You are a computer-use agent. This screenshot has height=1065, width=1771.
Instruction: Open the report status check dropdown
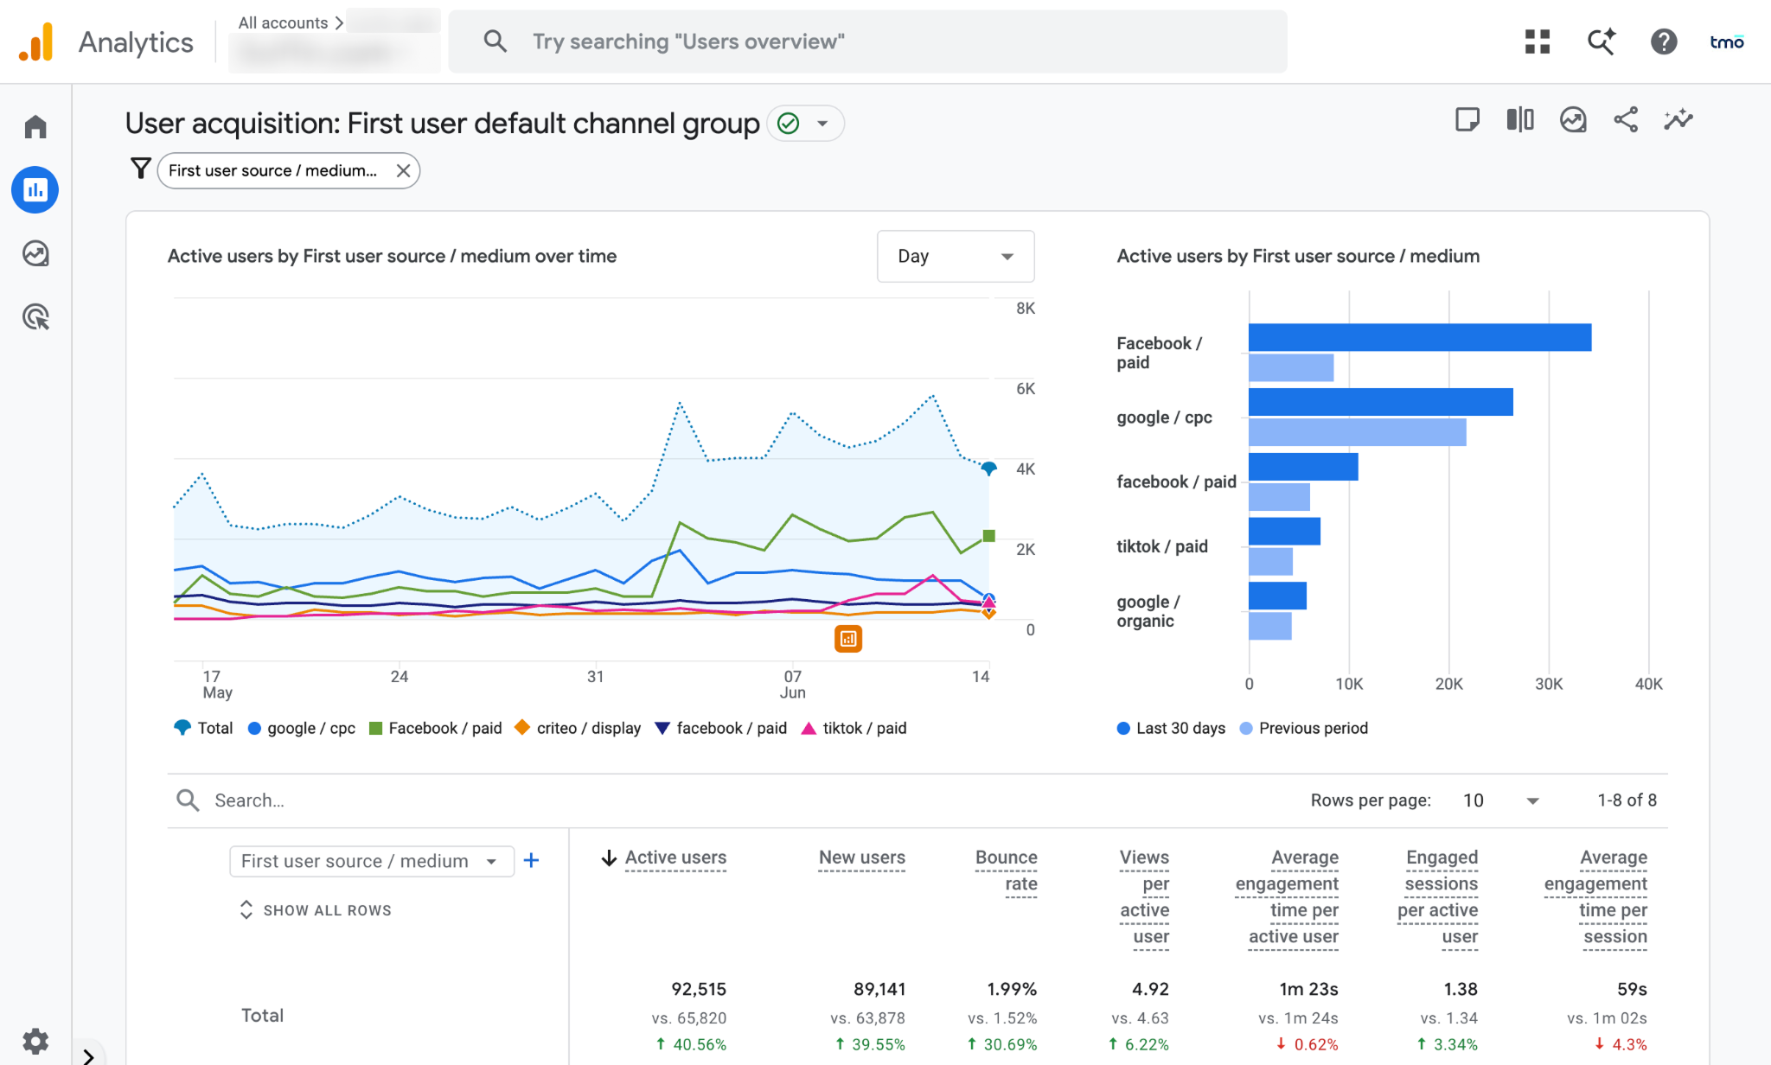(805, 124)
